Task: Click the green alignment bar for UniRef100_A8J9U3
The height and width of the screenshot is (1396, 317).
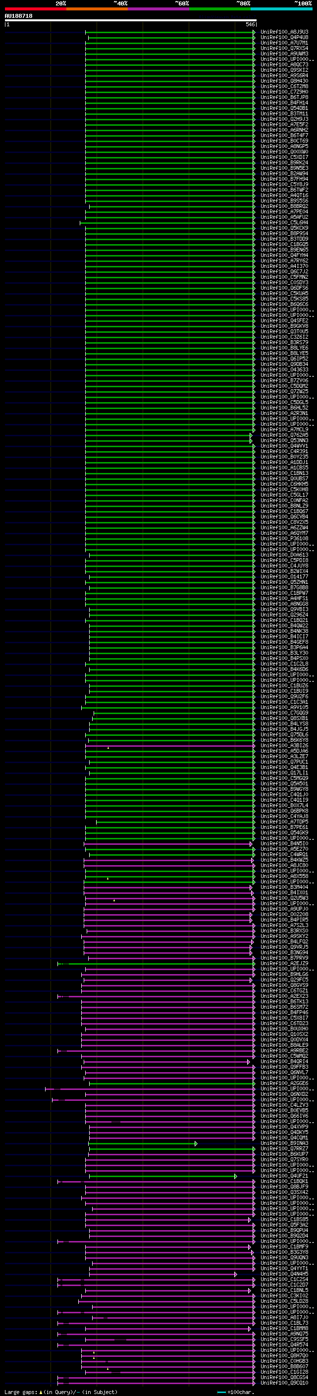Action: tap(170, 32)
